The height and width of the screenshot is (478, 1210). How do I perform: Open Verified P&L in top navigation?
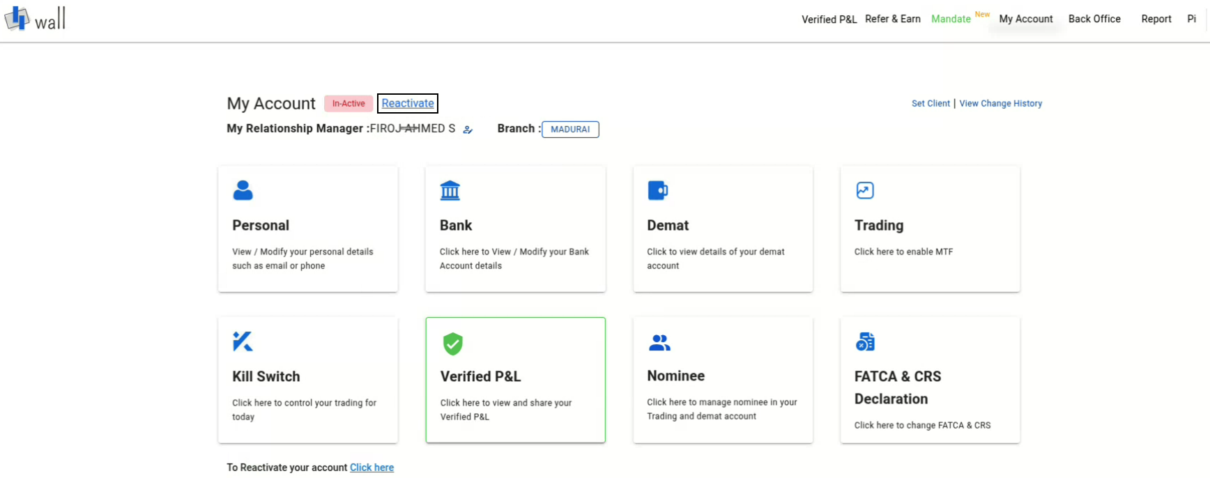click(x=829, y=20)
